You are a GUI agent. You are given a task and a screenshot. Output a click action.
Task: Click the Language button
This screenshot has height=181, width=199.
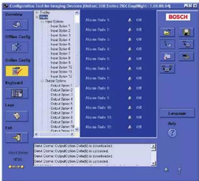coord(177,113)
